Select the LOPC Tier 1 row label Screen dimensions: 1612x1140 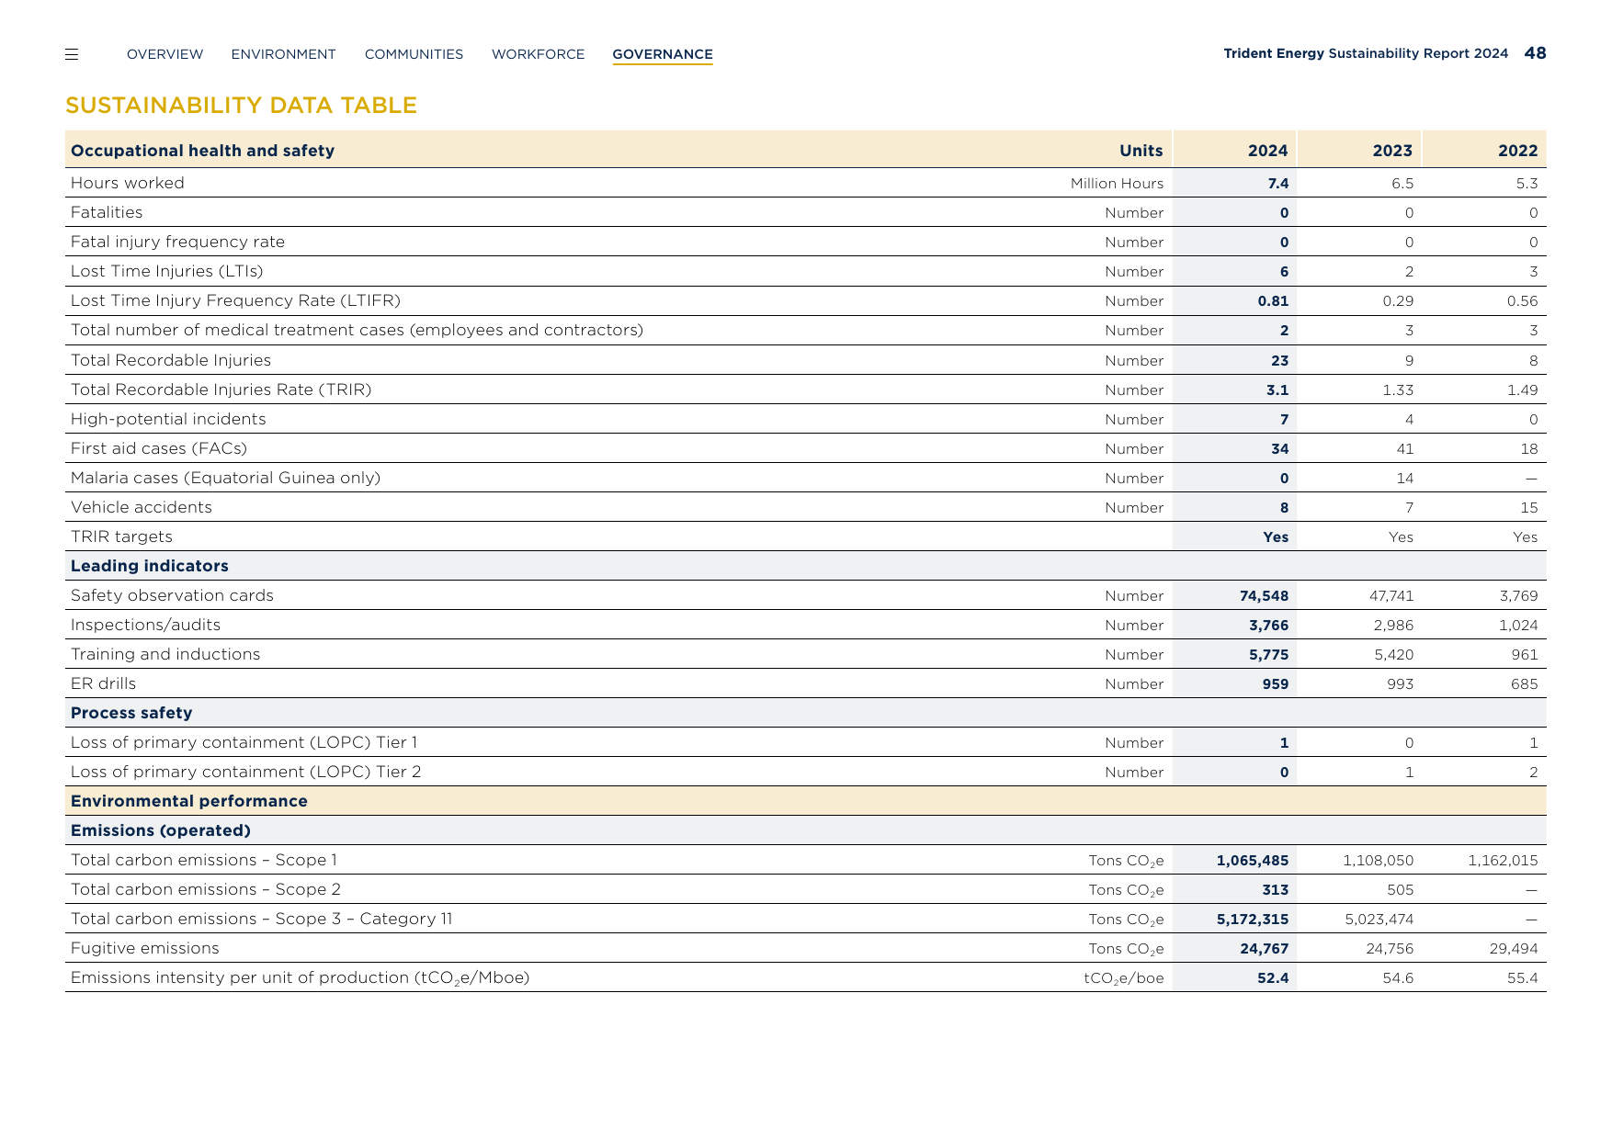click(x=244, y=742)
